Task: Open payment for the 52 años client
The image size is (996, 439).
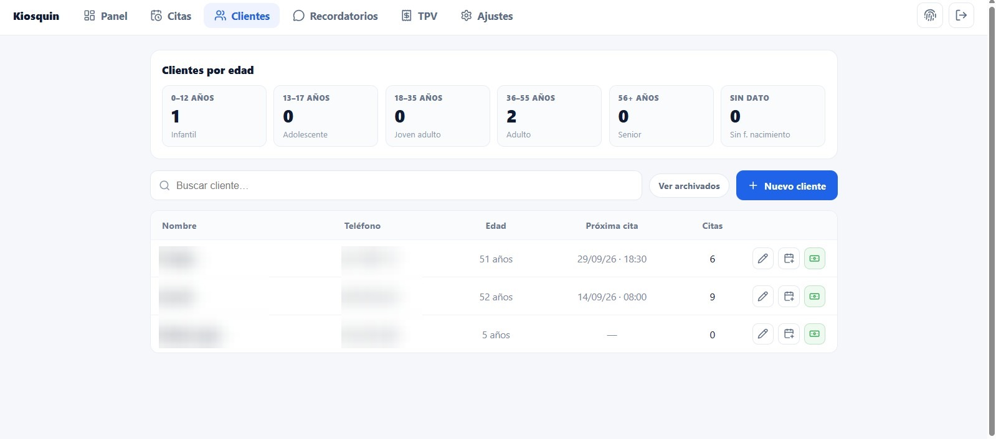Action: tap(815, 297)
